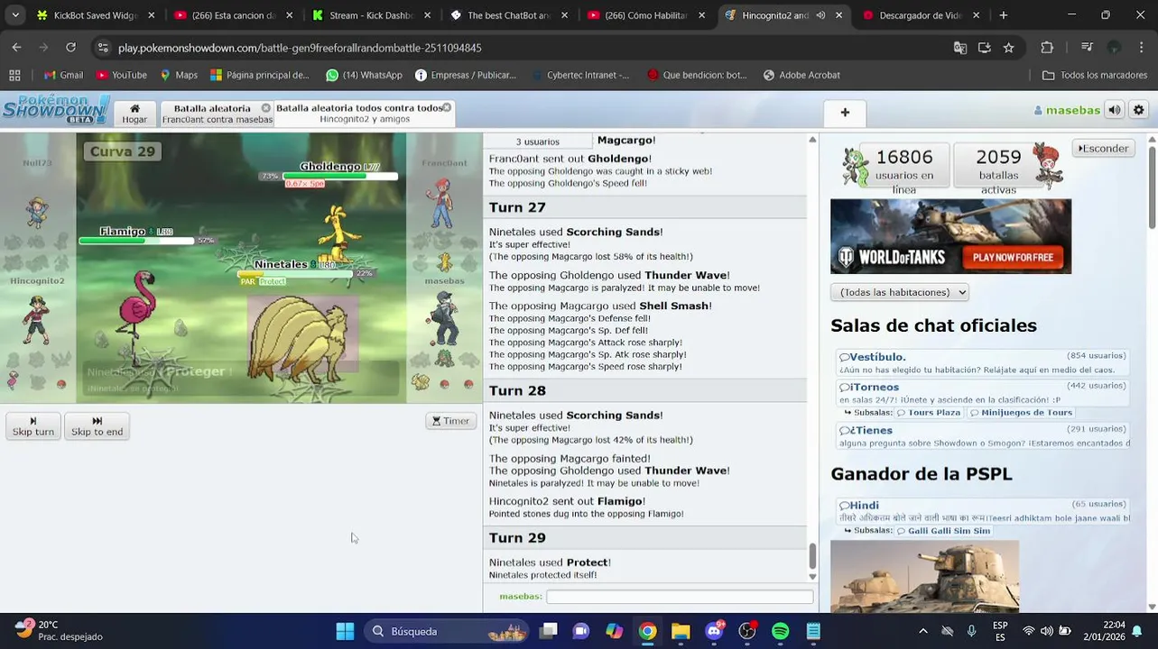This screenshot has width=1158, height=649.
Task: Open notifications bell in taskbar
Action: (1136, 631)
